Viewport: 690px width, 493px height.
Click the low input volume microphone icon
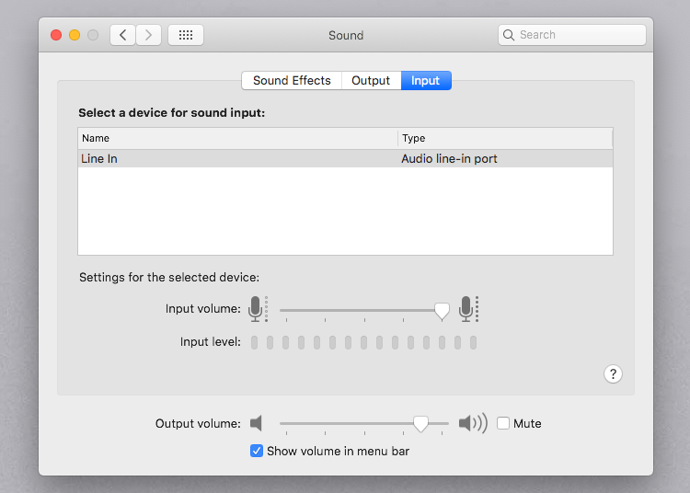click(258, 309)
